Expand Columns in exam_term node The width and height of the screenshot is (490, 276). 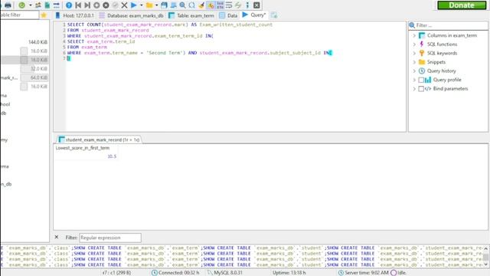pyautogui.click(x=414, y=36)
